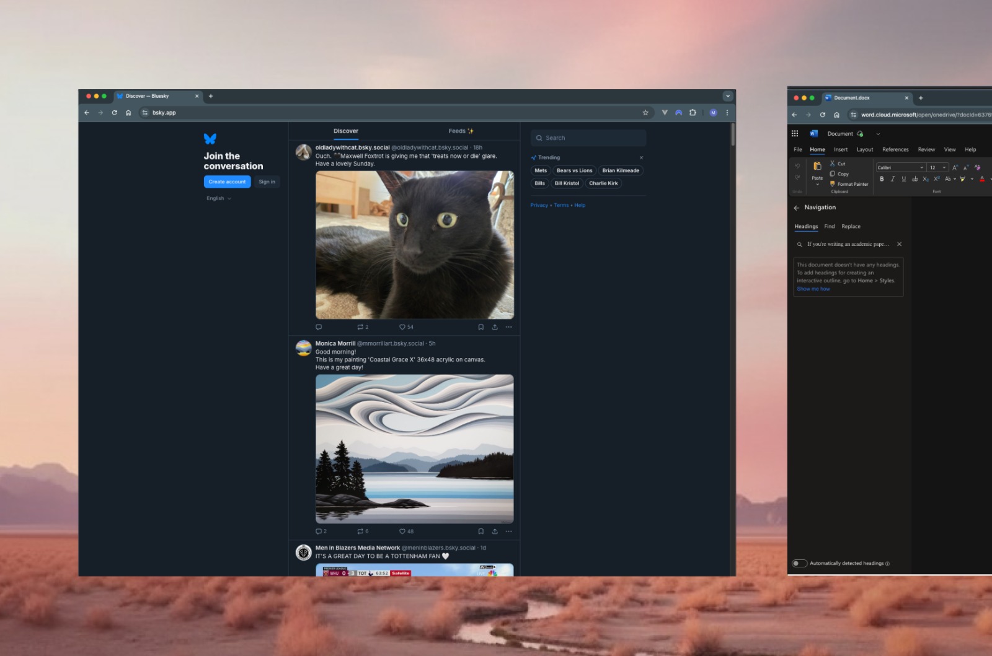The image size is (992, 656).
Task: Toggle Automatically detected headings switch
Action: point(800,563)
